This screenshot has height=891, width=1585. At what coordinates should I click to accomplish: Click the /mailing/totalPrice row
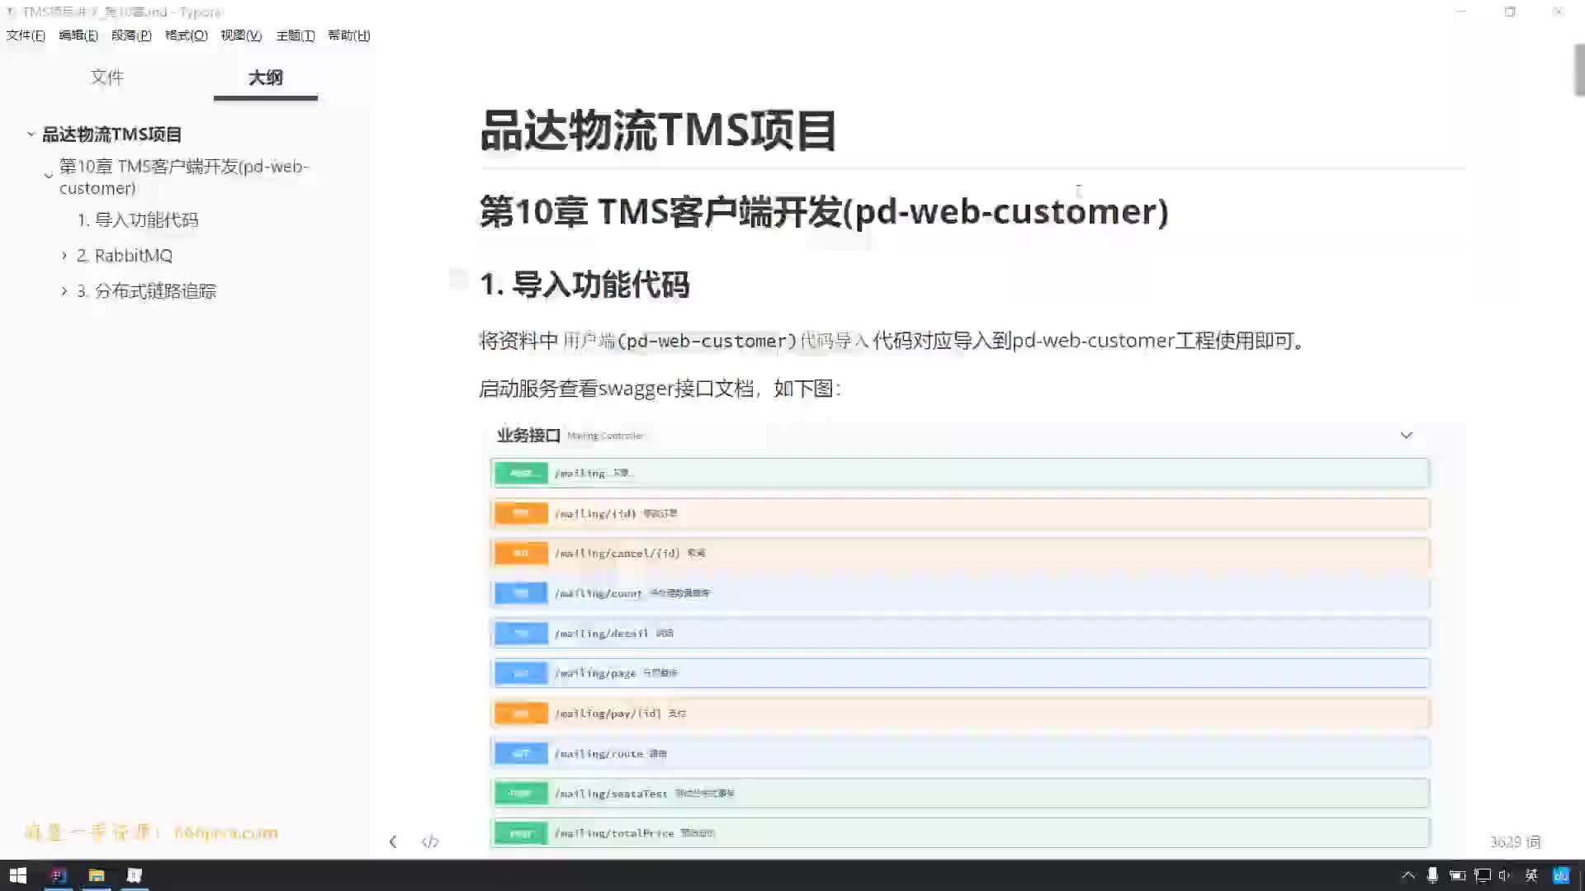pyautogui.click(x=959, y=833)
